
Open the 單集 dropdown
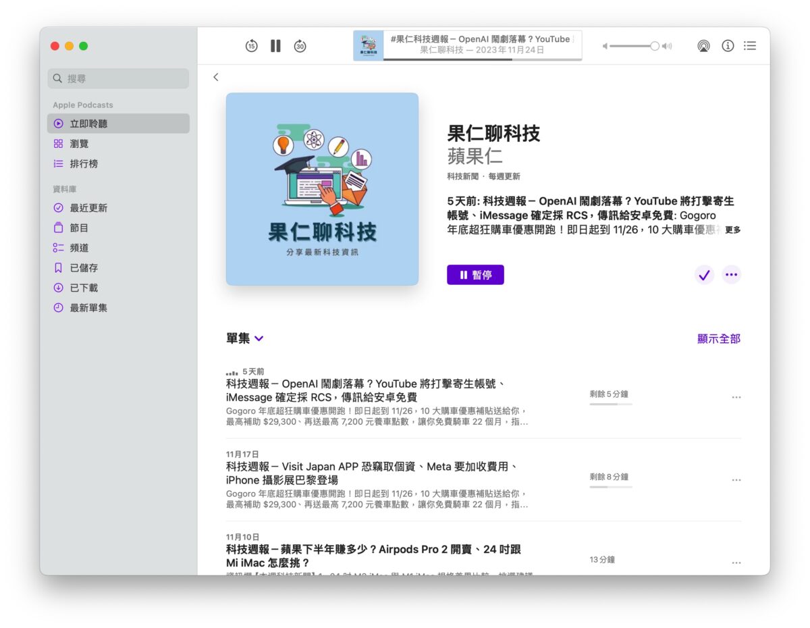245,338
